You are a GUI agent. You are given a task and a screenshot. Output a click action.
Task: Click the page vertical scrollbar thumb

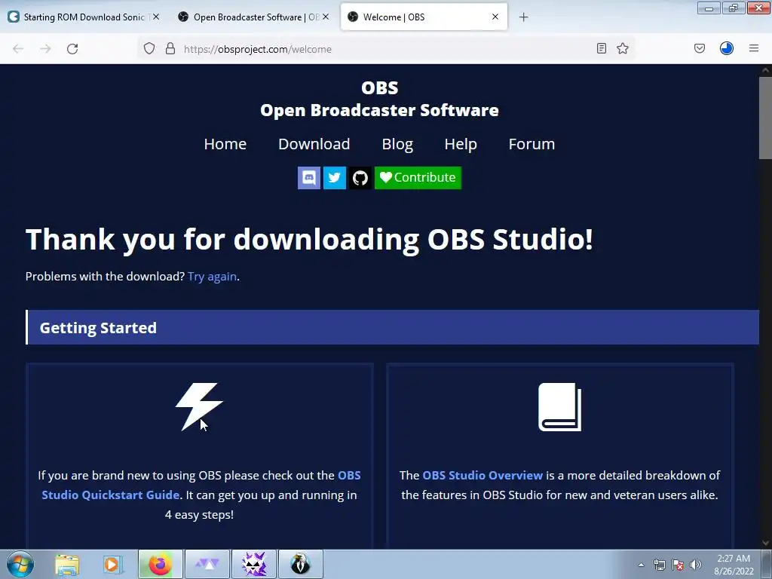click(766, 118)
